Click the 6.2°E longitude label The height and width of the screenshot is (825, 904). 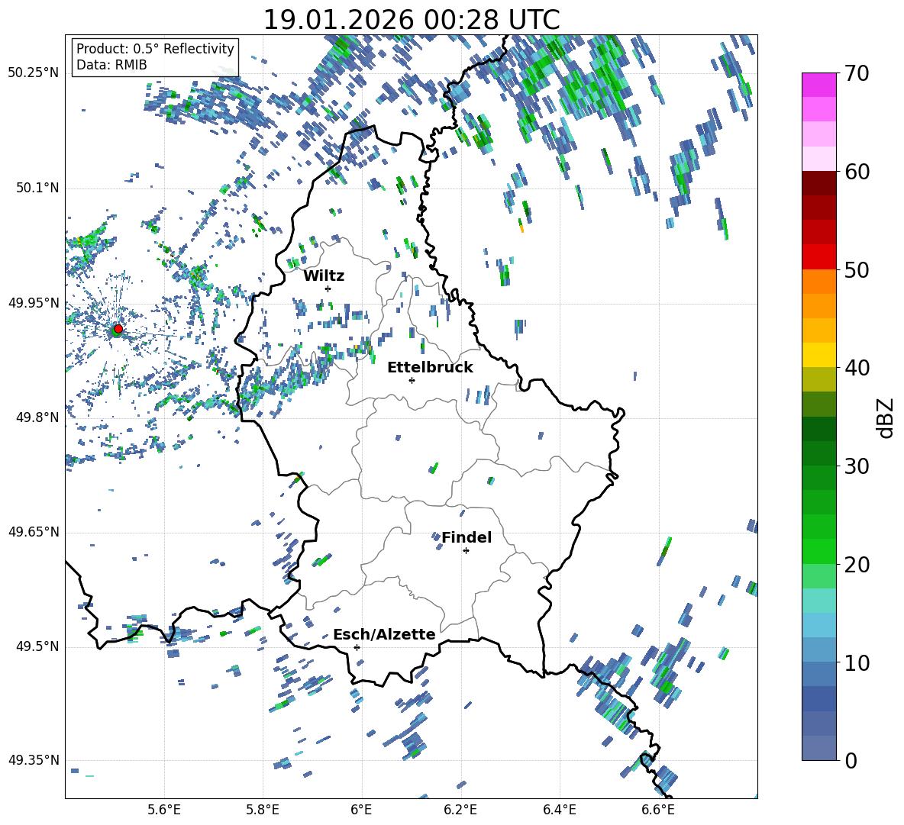click(460, 810)
